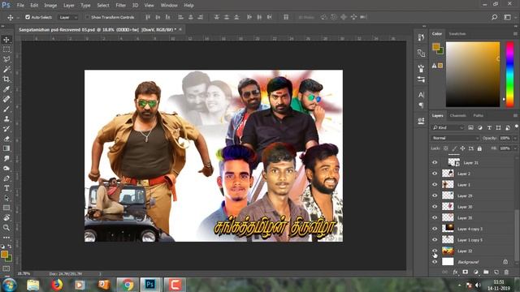Select the Rectangle shape tool
520x292 pixels.
(6, 208)
